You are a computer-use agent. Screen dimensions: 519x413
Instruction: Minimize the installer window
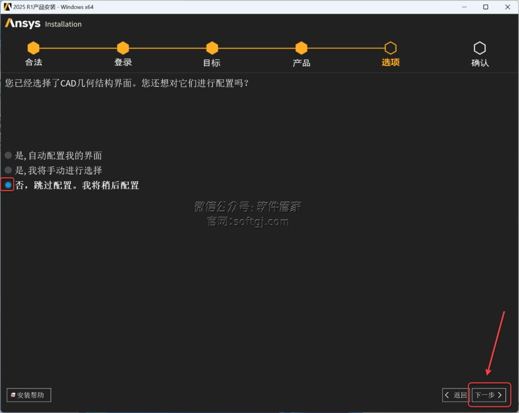pyautogui.click(x=464, y=7)
